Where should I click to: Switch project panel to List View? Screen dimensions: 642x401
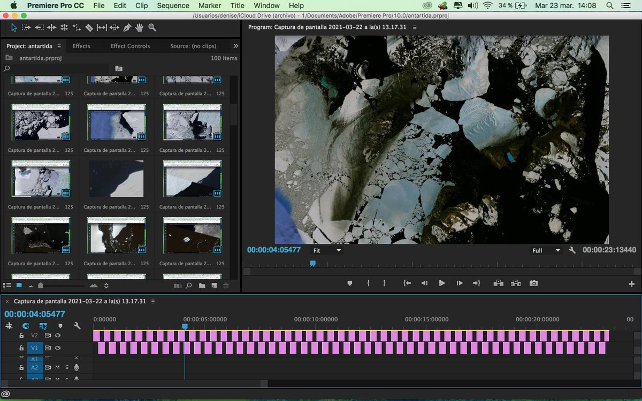7,286
